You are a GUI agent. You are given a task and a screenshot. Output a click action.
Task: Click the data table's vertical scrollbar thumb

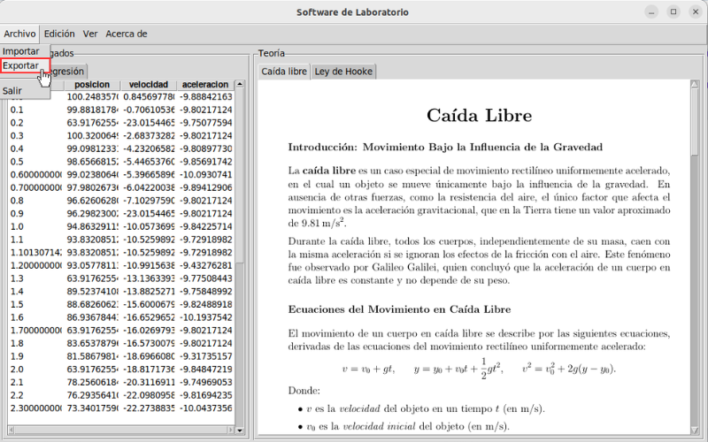[240, 176]
